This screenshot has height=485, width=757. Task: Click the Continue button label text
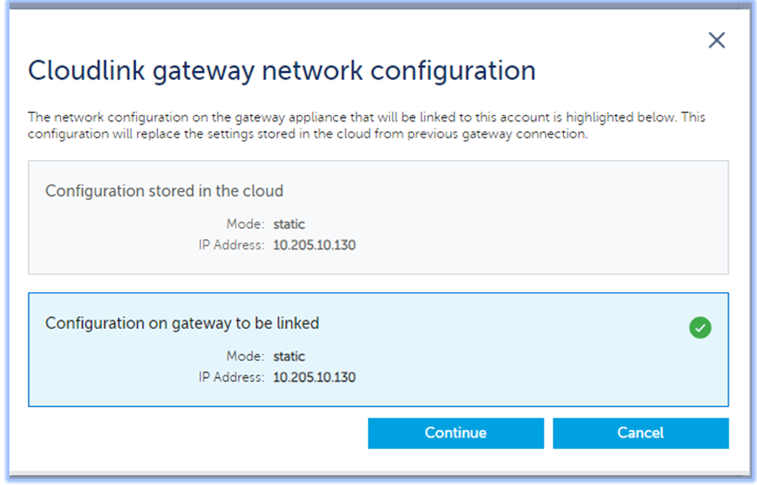[x=455, y=433]
